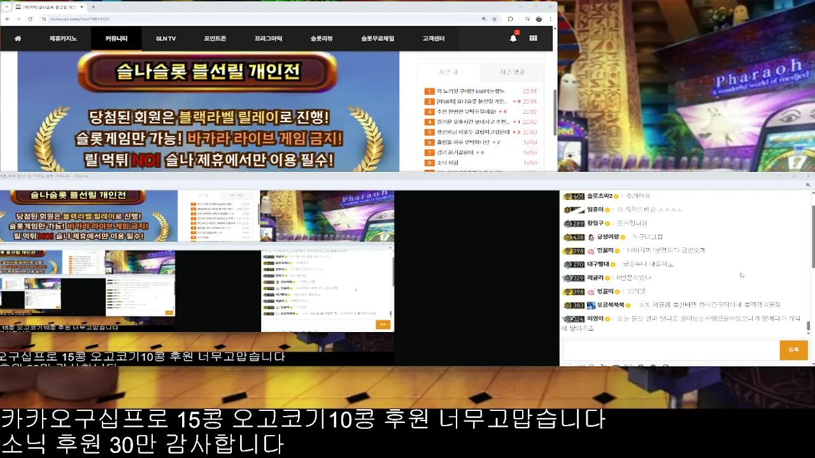Click the zoom magnifier icon in address bar
The image size is (815, 458).
485,19
